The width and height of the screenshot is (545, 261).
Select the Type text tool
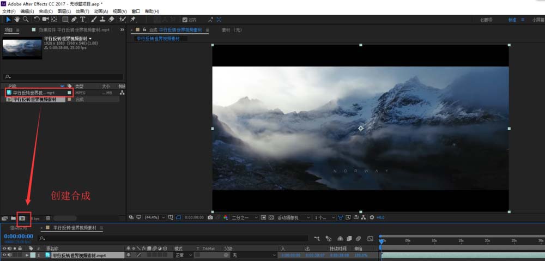[83, 20]
